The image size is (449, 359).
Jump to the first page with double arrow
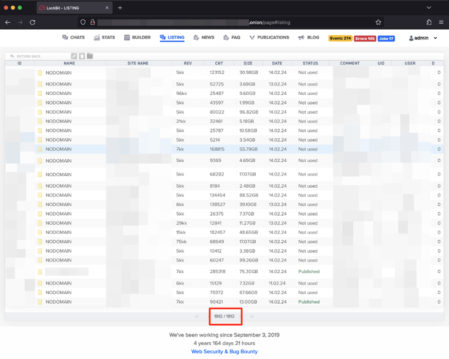(197, 316)
